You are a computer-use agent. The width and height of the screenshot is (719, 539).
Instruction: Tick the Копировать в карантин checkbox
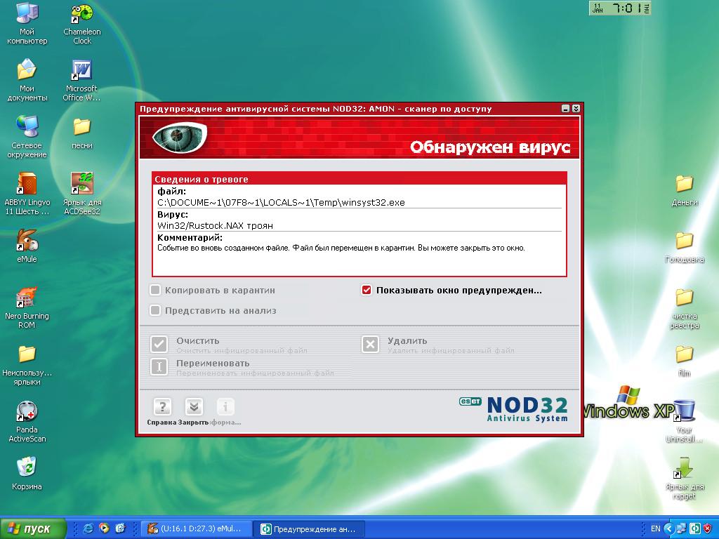point(155,290)
